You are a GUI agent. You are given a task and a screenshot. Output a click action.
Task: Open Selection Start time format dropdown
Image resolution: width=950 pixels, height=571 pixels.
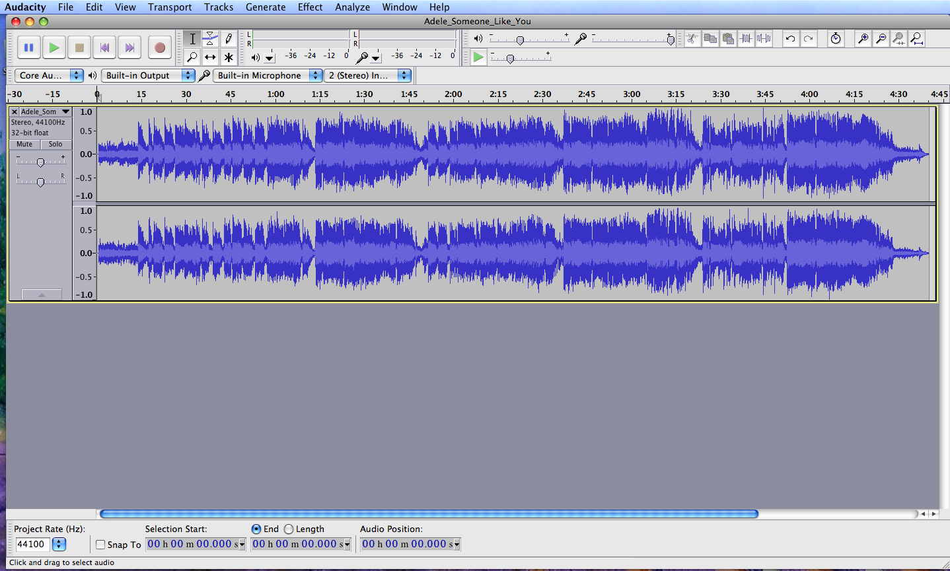click(x=242, y=545)
